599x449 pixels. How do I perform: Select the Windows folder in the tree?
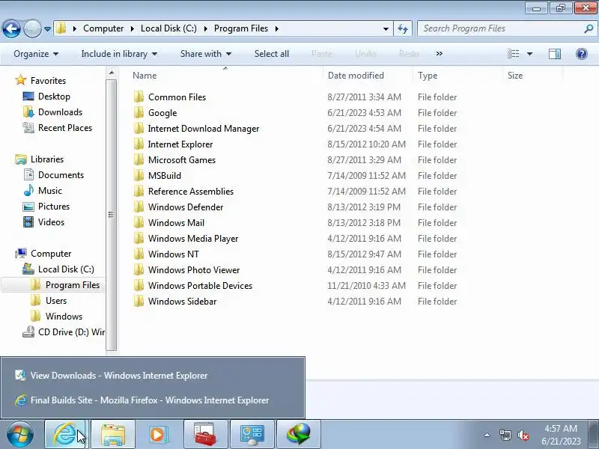56,316
